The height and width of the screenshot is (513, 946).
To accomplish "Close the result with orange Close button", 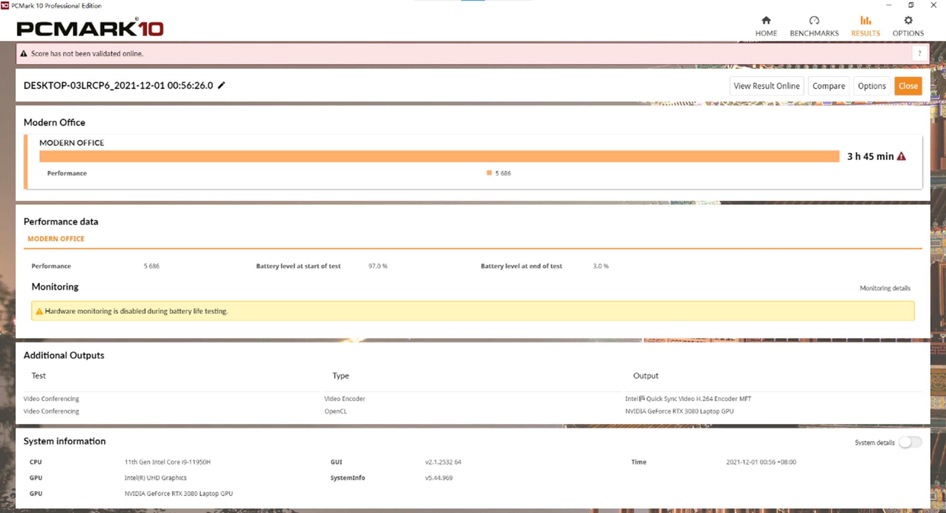I will point(908,86).
